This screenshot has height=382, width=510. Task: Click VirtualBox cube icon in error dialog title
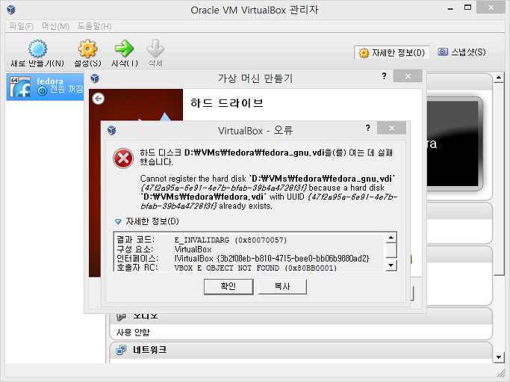coord(111,130)
